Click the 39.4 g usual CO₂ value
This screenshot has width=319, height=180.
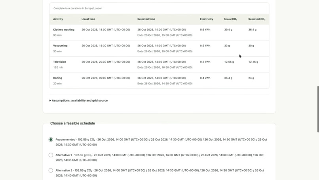coord(228,30)
